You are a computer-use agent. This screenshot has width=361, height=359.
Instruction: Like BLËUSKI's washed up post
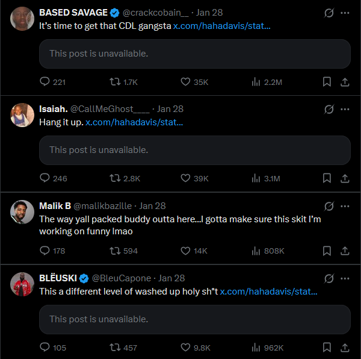(185, 348)
